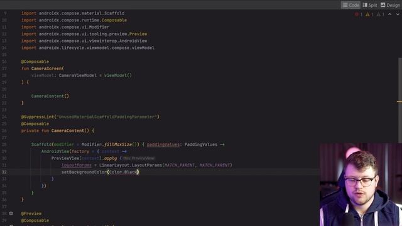
Task: Click import ...tooling.preview.Preview line
Action: click(x=84, y=34)
